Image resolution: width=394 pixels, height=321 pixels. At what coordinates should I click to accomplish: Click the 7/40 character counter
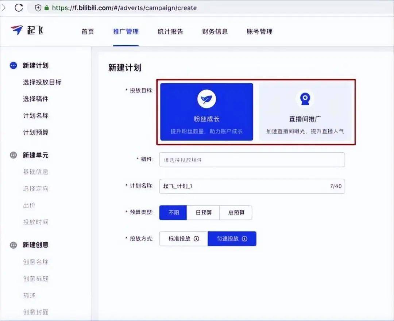click(x=336, y=186)
